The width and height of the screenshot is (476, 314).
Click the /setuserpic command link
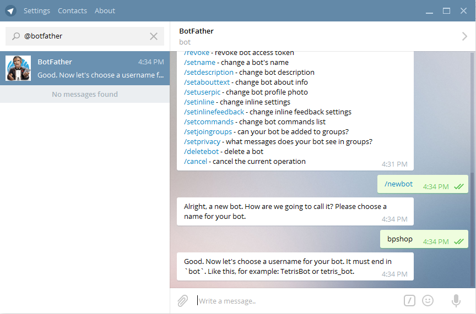pos(202,92)
